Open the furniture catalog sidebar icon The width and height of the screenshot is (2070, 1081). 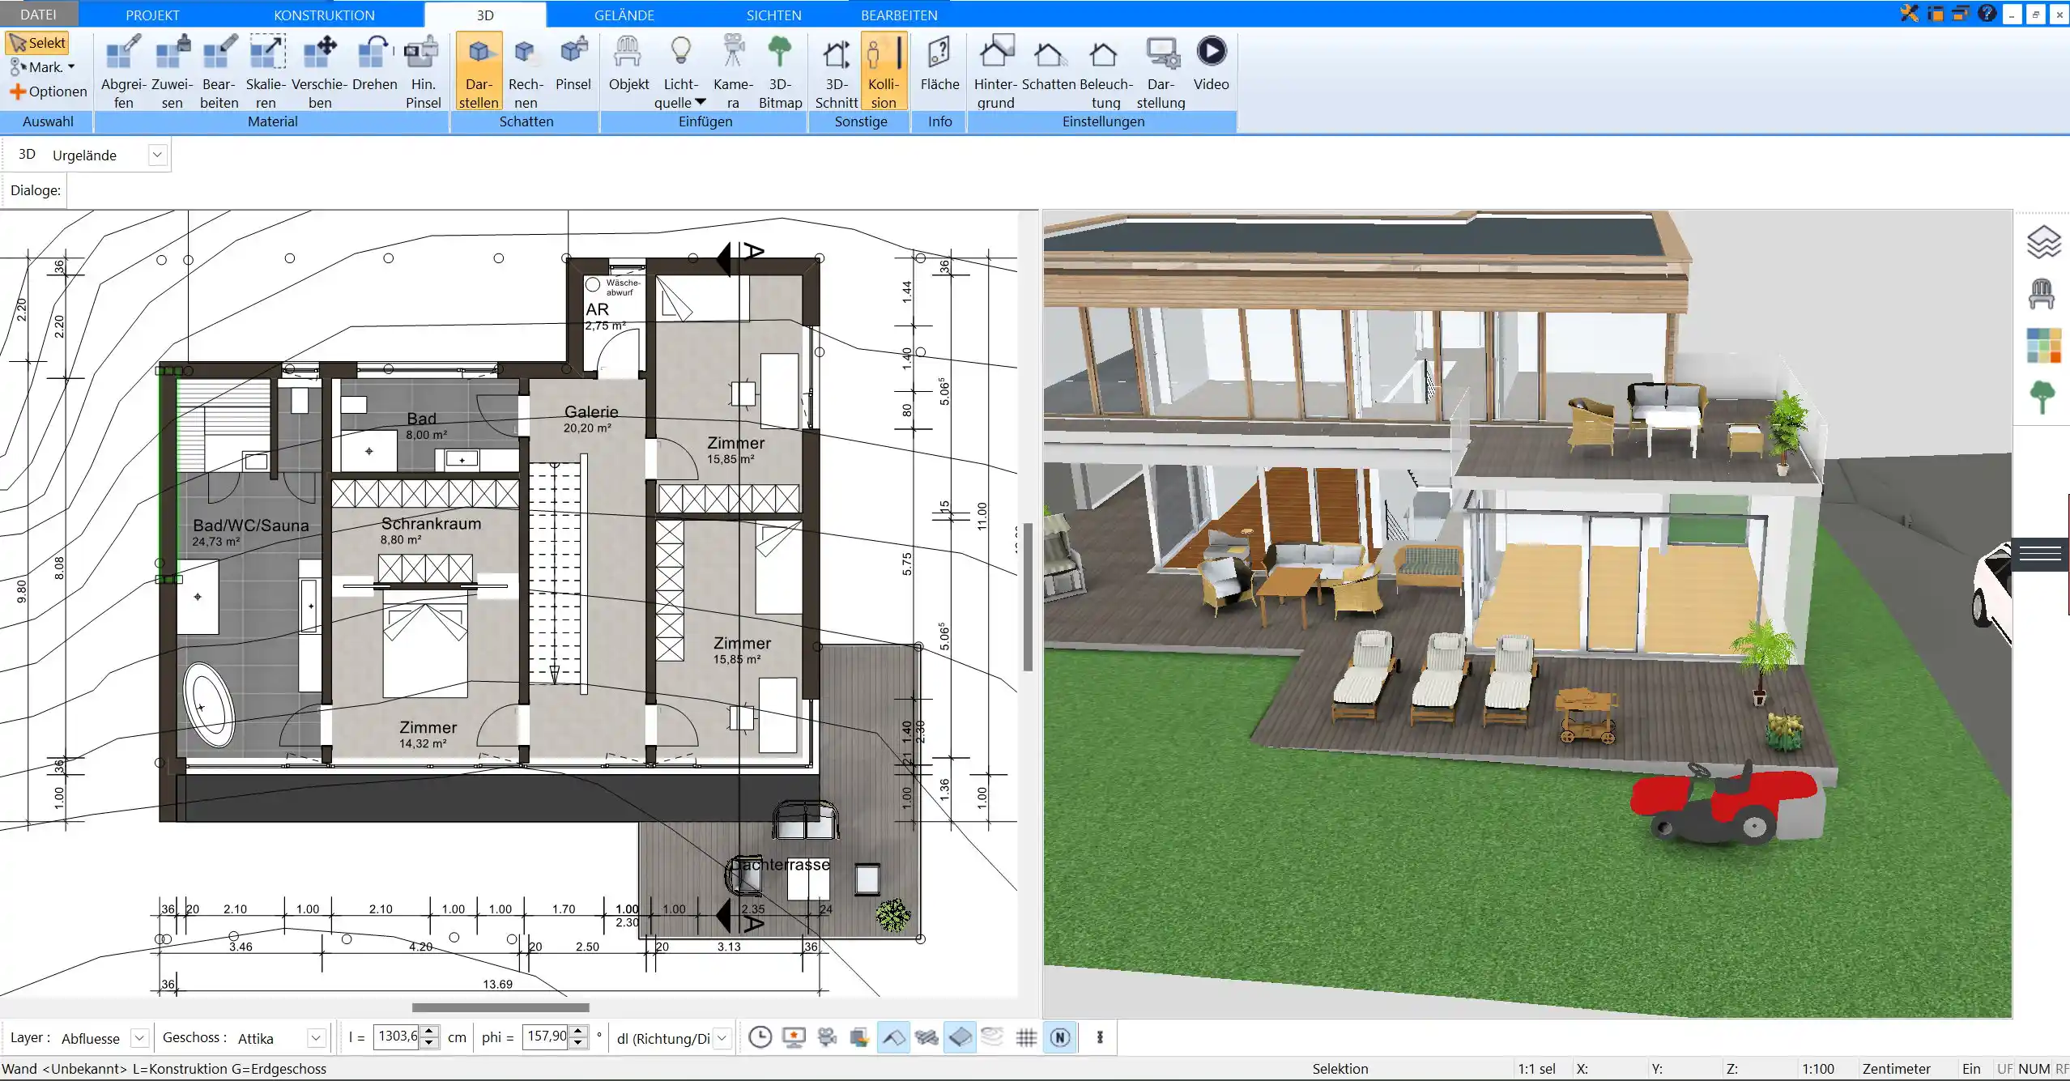tap(2042, 293)
